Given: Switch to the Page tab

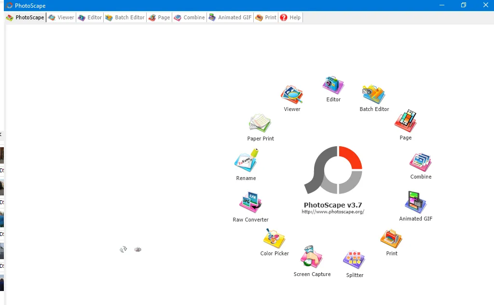Looking at the screenshot, I should tap(159, 18).
